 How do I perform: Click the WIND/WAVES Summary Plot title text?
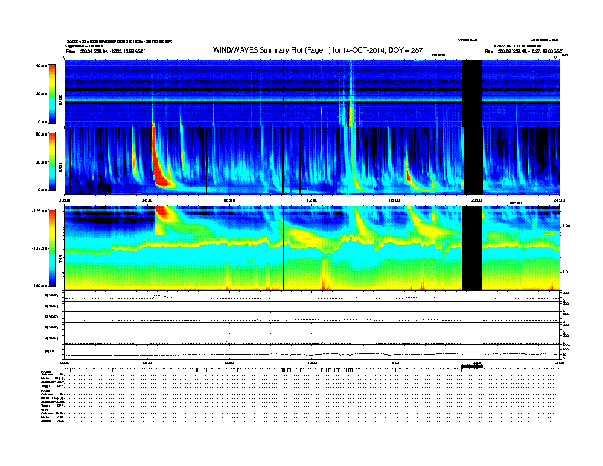coord(317,50)
